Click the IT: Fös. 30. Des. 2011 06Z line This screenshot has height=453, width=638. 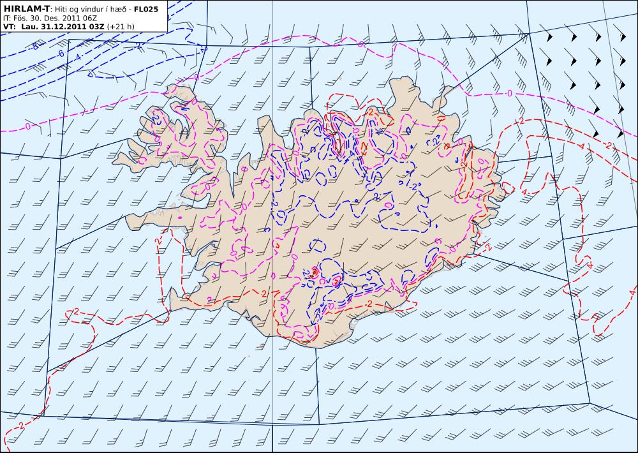50,19
